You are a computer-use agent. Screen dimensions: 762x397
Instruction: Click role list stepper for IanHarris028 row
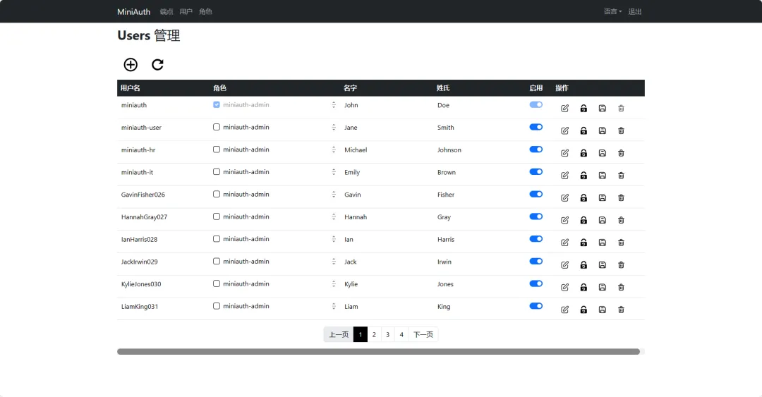click(334, 239)
